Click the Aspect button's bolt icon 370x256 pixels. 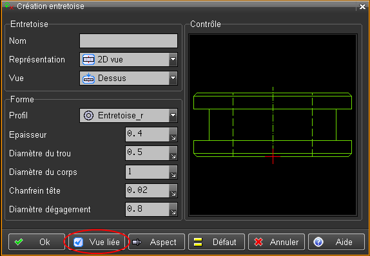137,242
